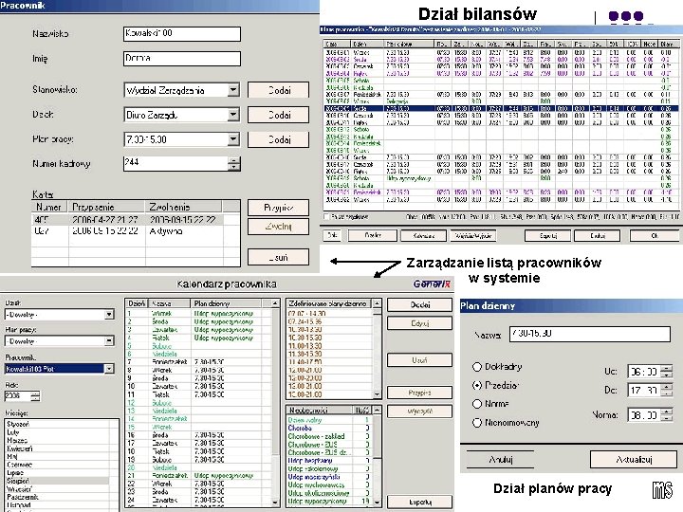Select month Luty
This screenshot has width=683, height=512.
(57, 432)
